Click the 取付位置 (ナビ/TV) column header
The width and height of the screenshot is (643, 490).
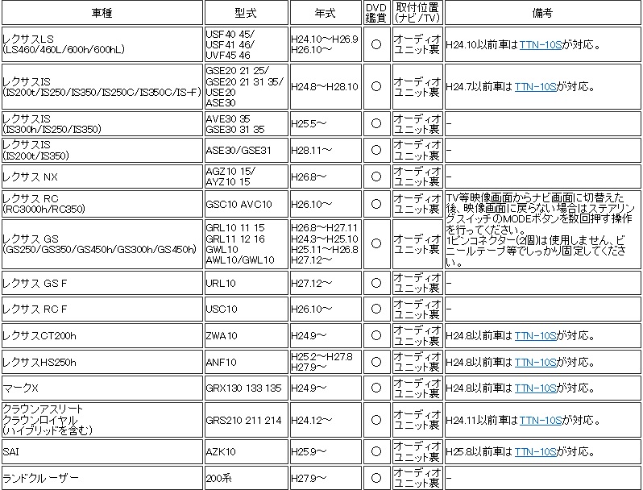[x=417, y=13]
